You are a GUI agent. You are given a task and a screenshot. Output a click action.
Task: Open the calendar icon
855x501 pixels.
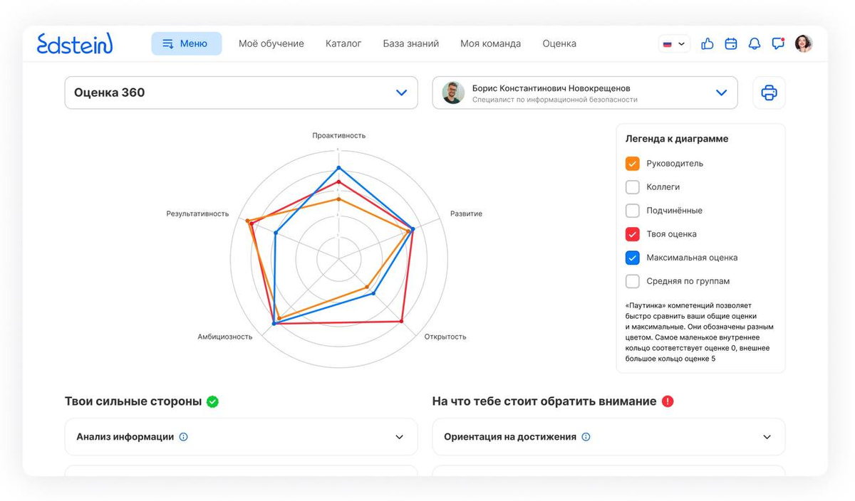[x=730, y=43]
